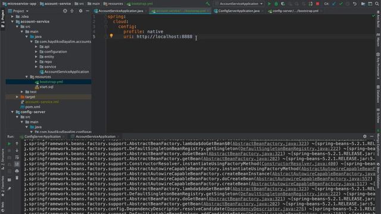Click the rollback undo arrow in toolbar
381x214 pixels.
pos(355,4)
